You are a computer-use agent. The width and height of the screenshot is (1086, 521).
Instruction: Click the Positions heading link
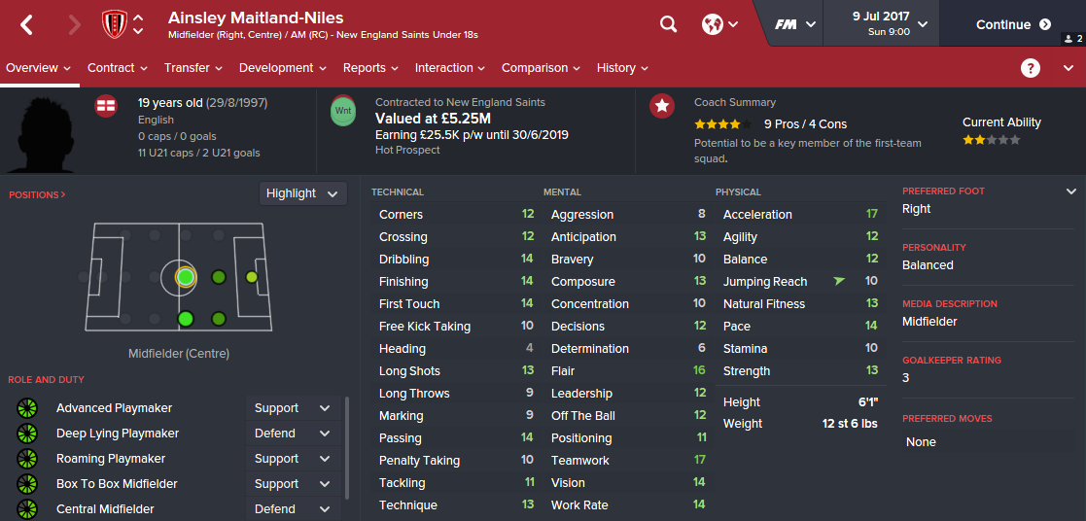[x=37, y=195]
